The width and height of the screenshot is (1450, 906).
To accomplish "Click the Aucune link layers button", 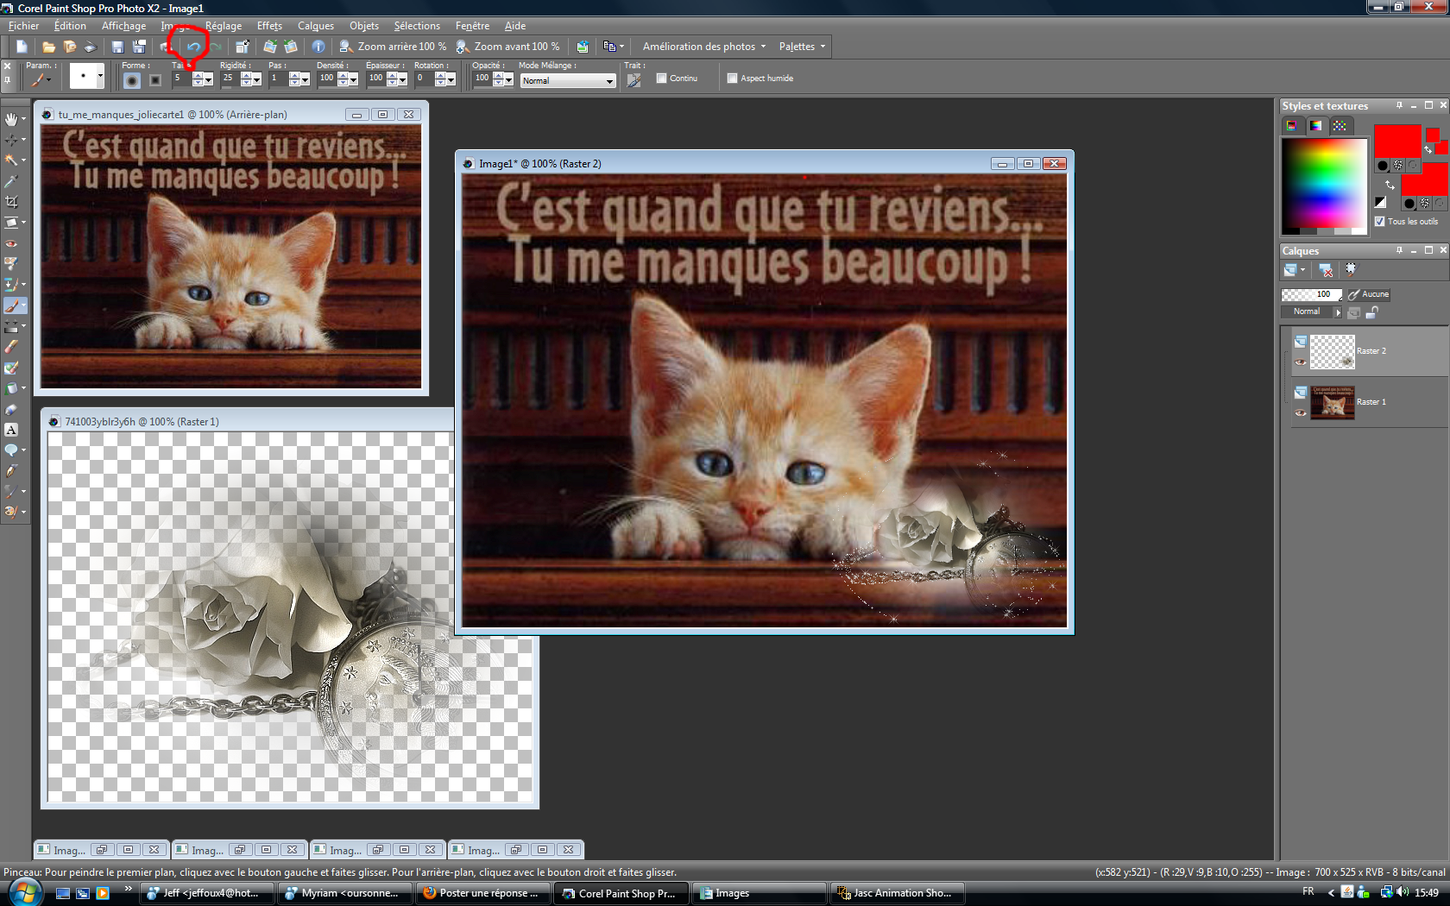I will click(1369, 294).
